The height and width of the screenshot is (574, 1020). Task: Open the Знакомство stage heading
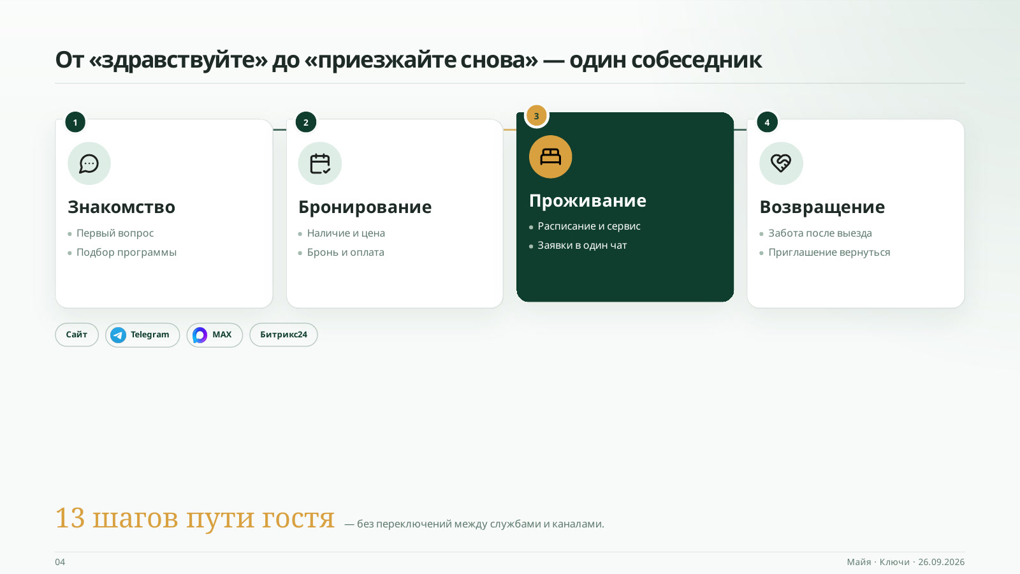click(121, 207)
